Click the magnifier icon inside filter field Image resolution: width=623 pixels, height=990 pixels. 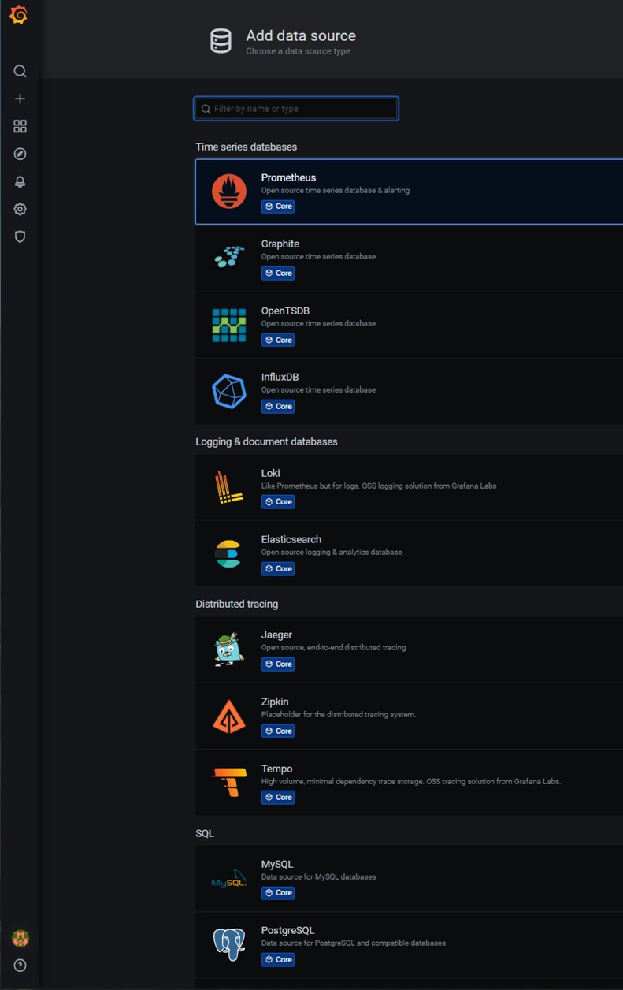tap(206, 109)
